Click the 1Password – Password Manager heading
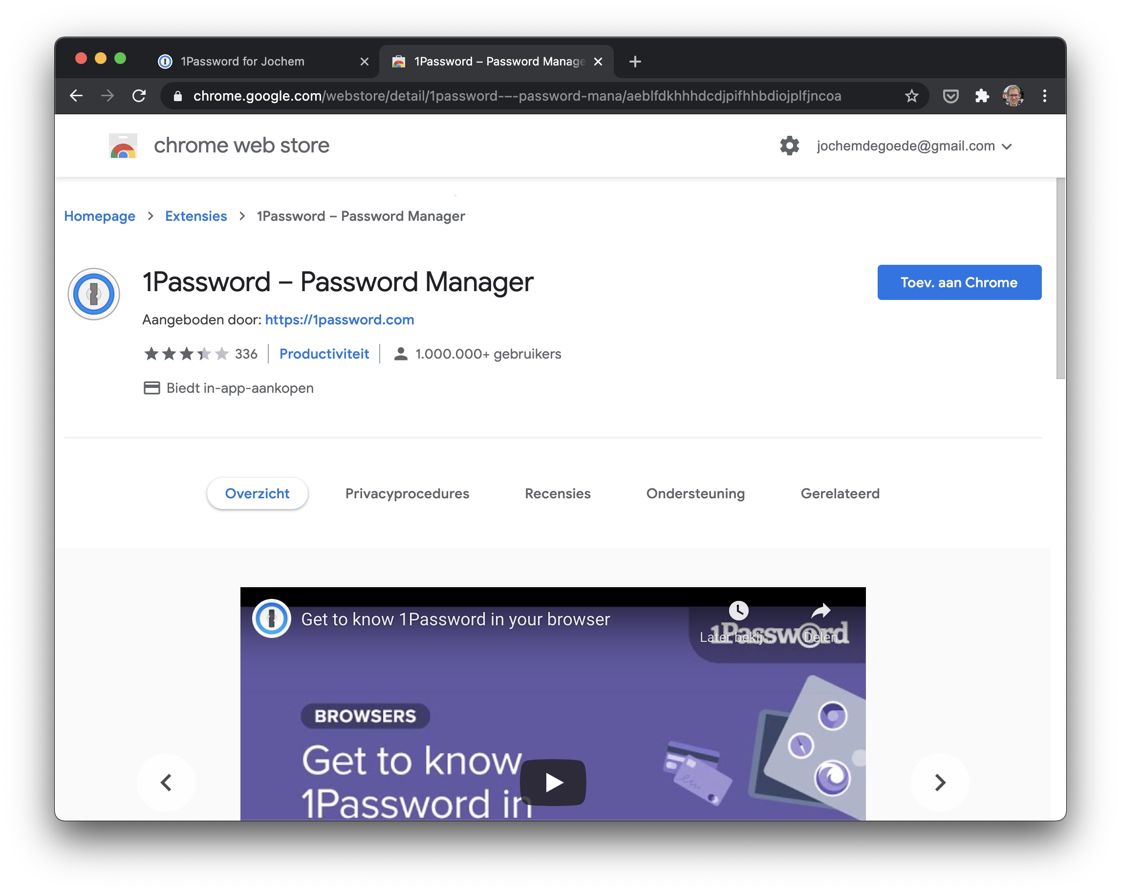The image size is (1121, 893). pyautogui.click(x=338, y=282)
